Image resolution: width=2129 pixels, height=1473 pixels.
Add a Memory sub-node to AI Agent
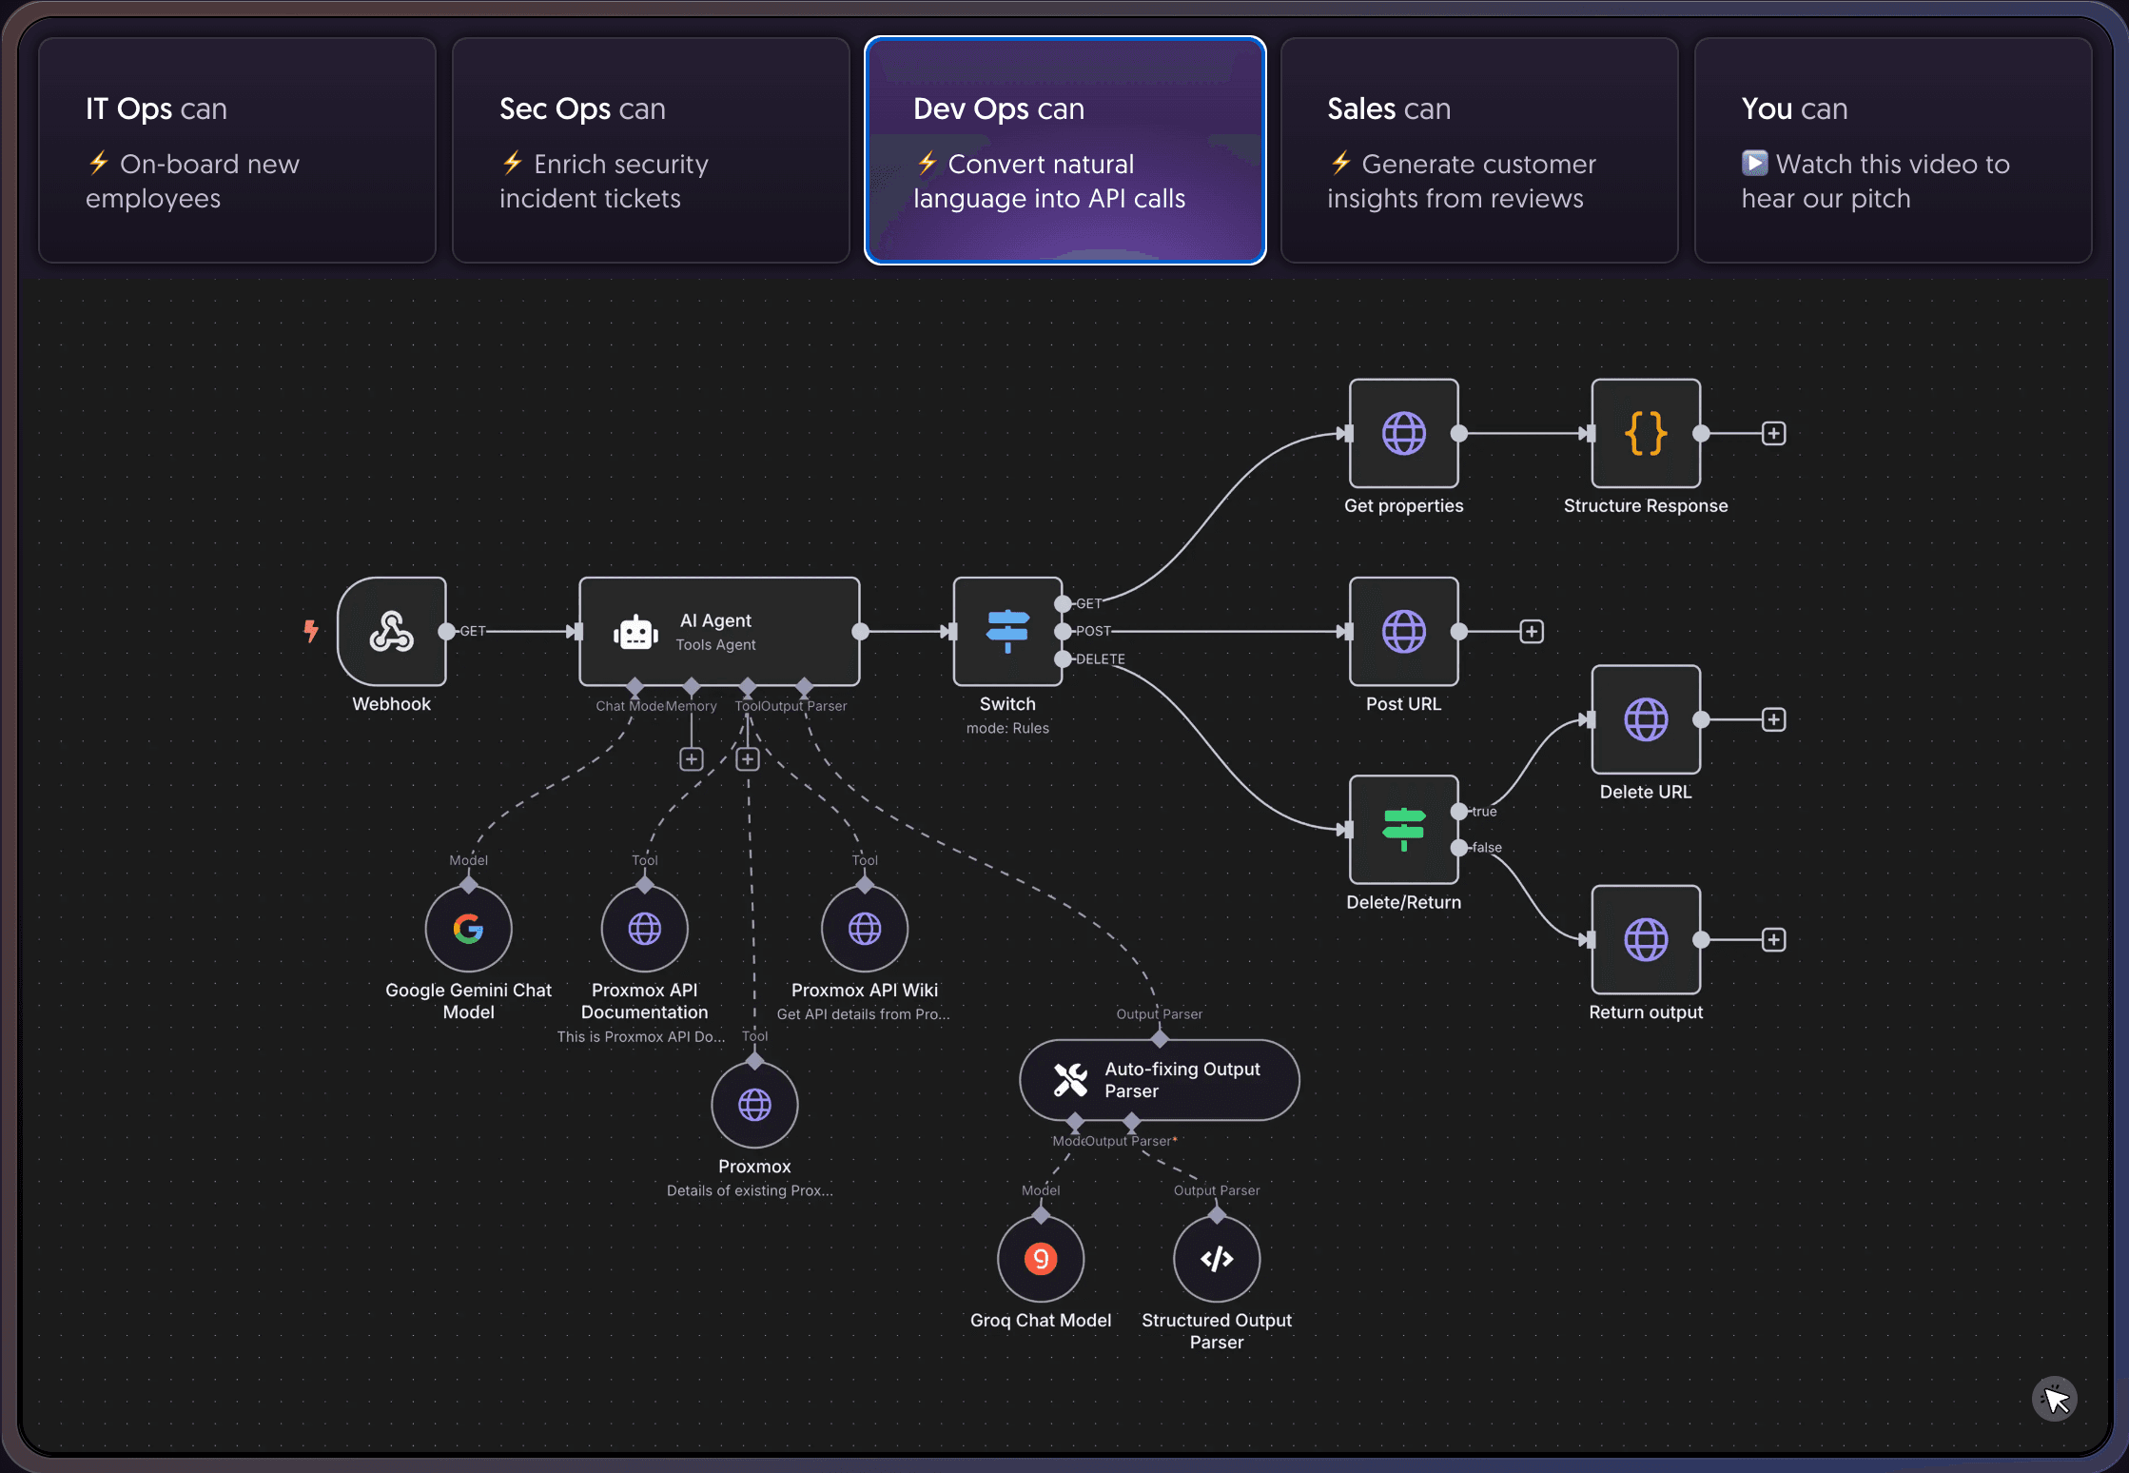click(x=692, y=758)
